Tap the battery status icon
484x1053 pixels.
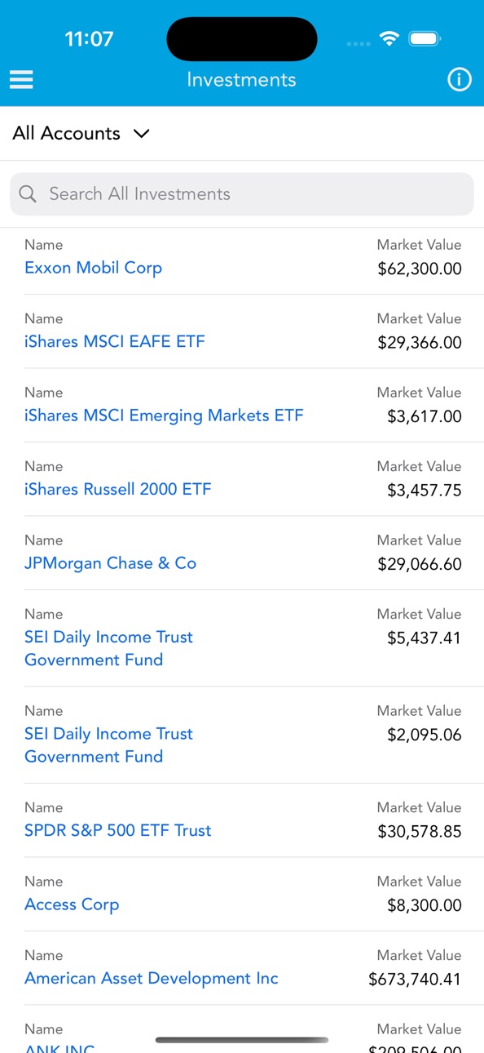pos(425,38)
